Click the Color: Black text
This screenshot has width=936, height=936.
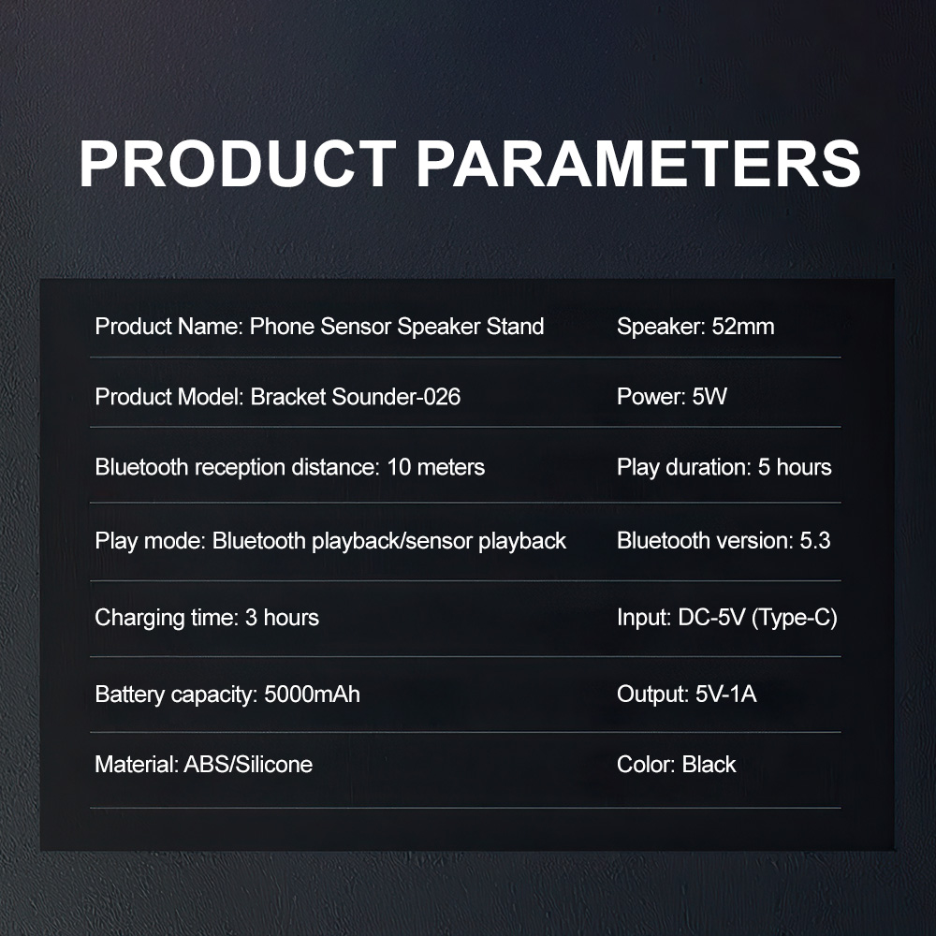coord(677,765)
